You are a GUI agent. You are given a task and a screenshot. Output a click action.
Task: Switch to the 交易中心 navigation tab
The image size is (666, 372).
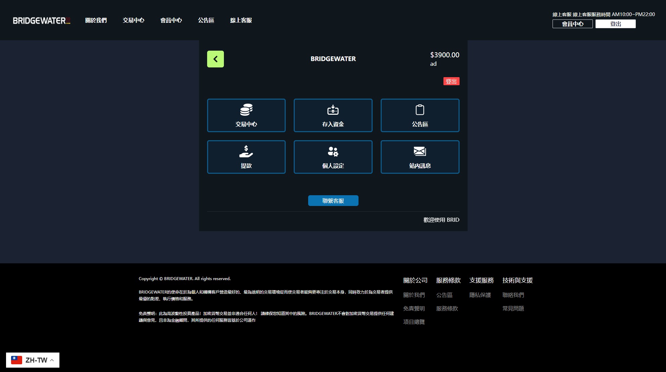tap(133, 20)
